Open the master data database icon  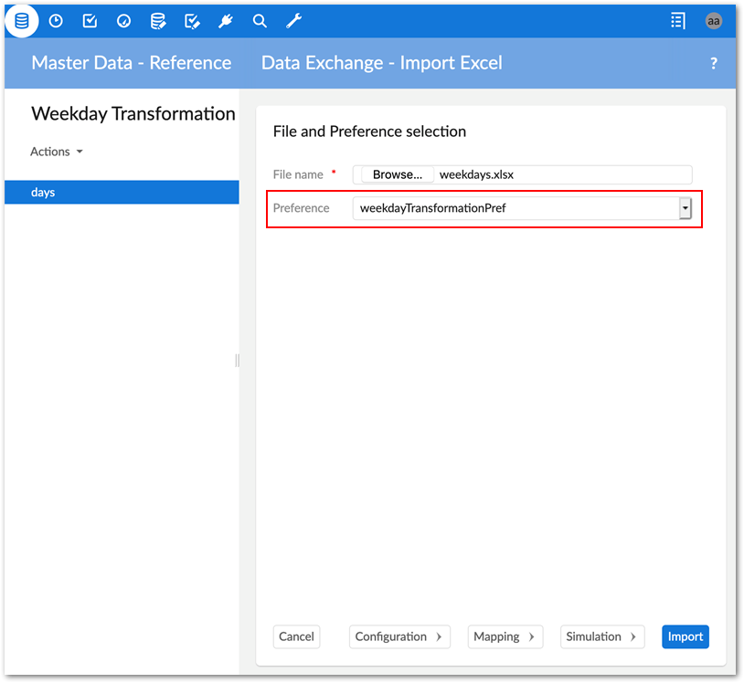pos(21,20)
